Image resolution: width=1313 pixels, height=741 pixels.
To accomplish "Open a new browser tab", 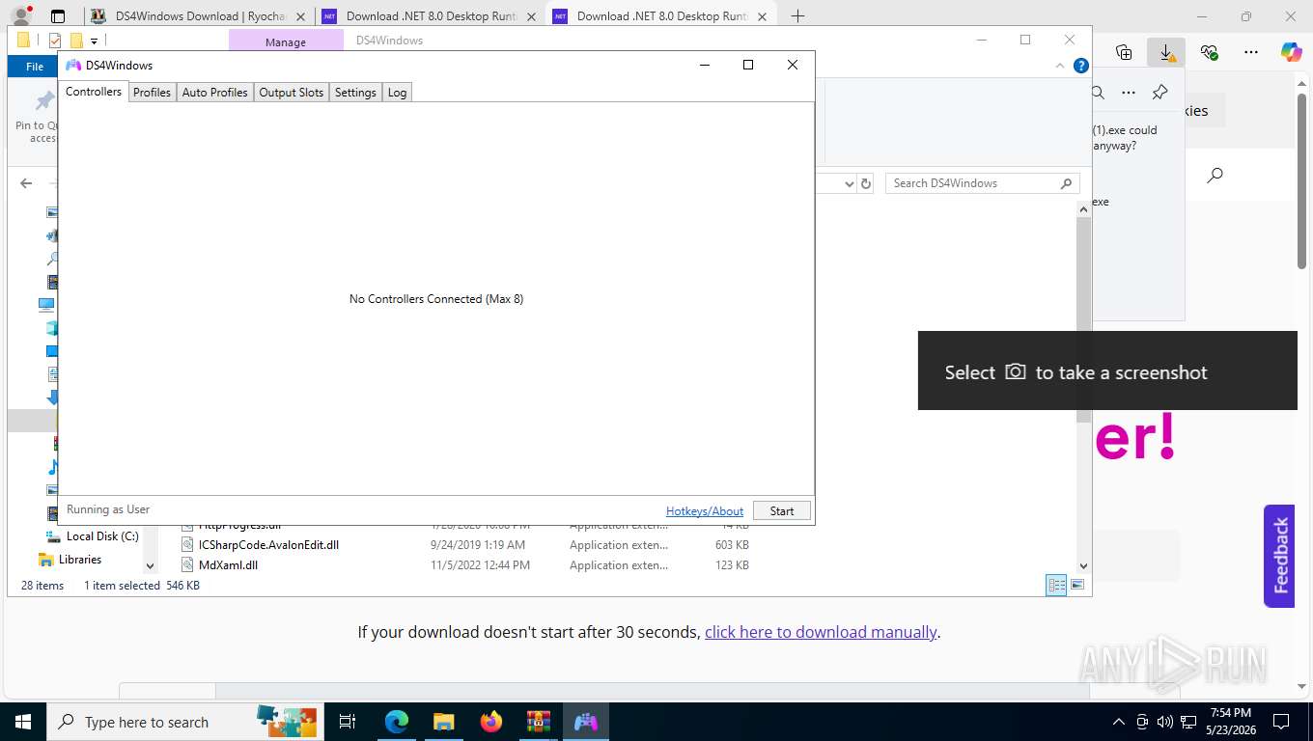I will click(x=797, y=16).
